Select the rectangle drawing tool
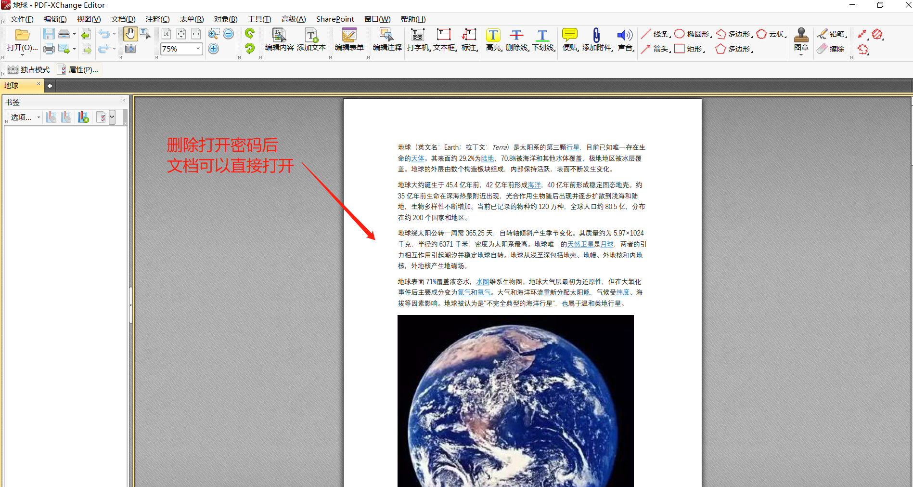Screen dimensions: 913x487 pos(689,49)
